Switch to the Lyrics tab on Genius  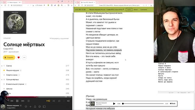click(129, 9)
